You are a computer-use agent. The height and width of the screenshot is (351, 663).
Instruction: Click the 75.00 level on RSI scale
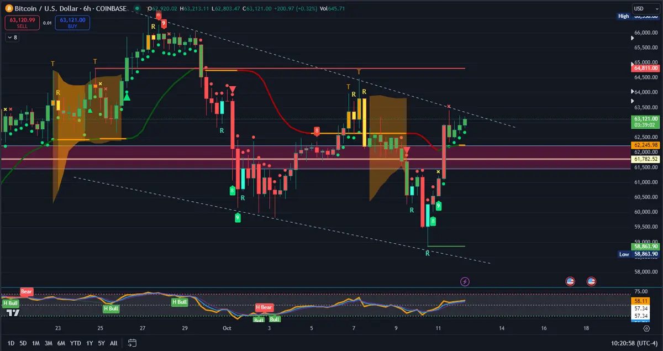pos(641,291)
